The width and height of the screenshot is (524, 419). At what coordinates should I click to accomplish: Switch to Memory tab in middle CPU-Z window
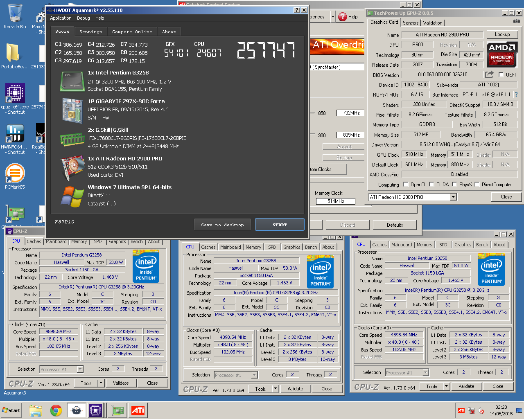point(253,247)
